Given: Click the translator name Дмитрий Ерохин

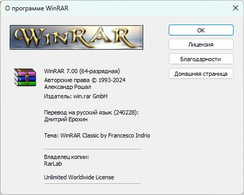Looking at the screenshot, I should 66,119.
